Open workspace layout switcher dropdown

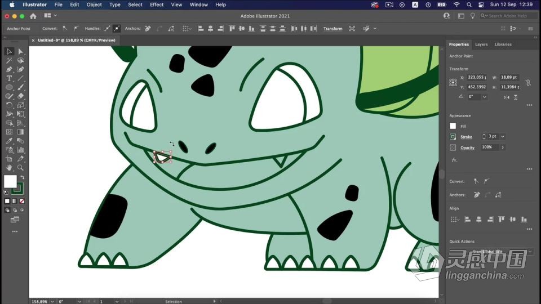[50, 16]
